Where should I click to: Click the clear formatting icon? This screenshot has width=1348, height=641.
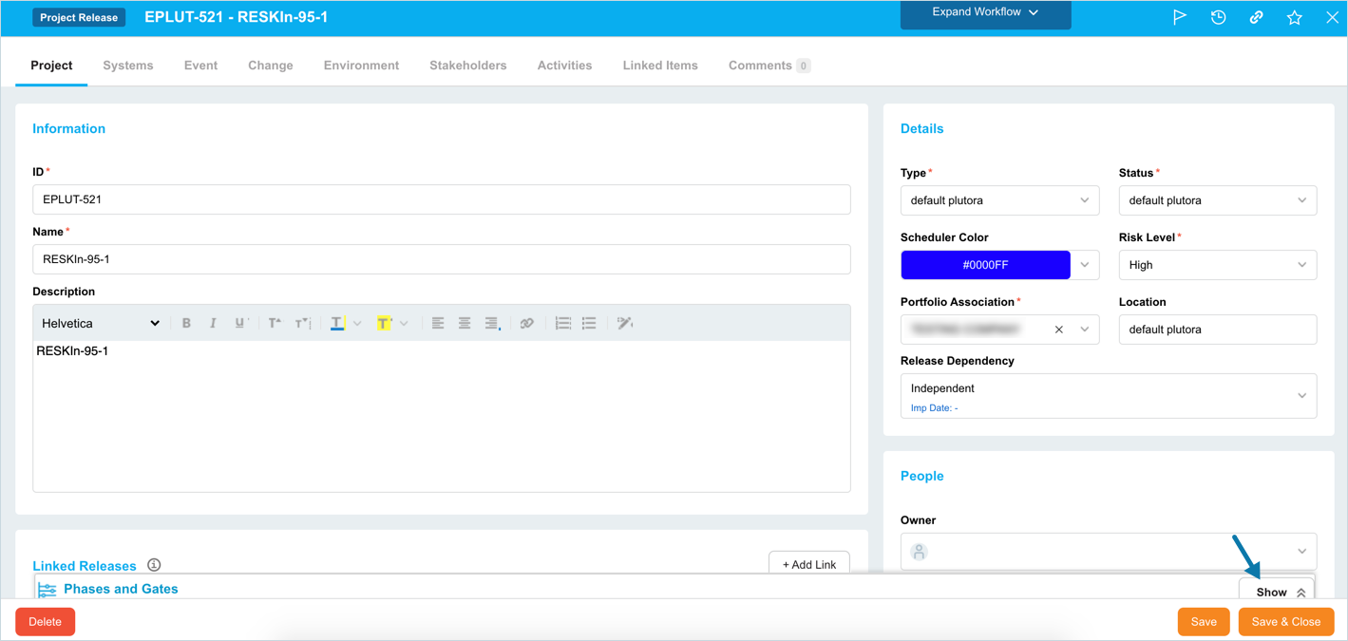624,324
